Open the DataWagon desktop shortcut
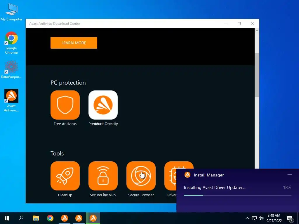 click(x=11, y=69)
